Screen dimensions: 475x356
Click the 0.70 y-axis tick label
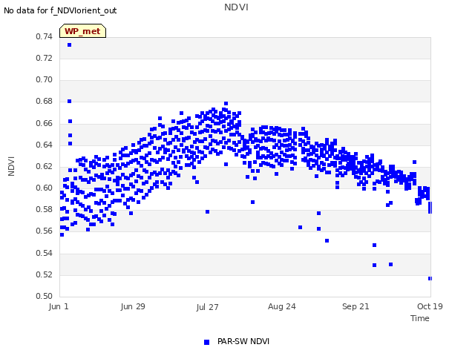click(x=45, y=79)
